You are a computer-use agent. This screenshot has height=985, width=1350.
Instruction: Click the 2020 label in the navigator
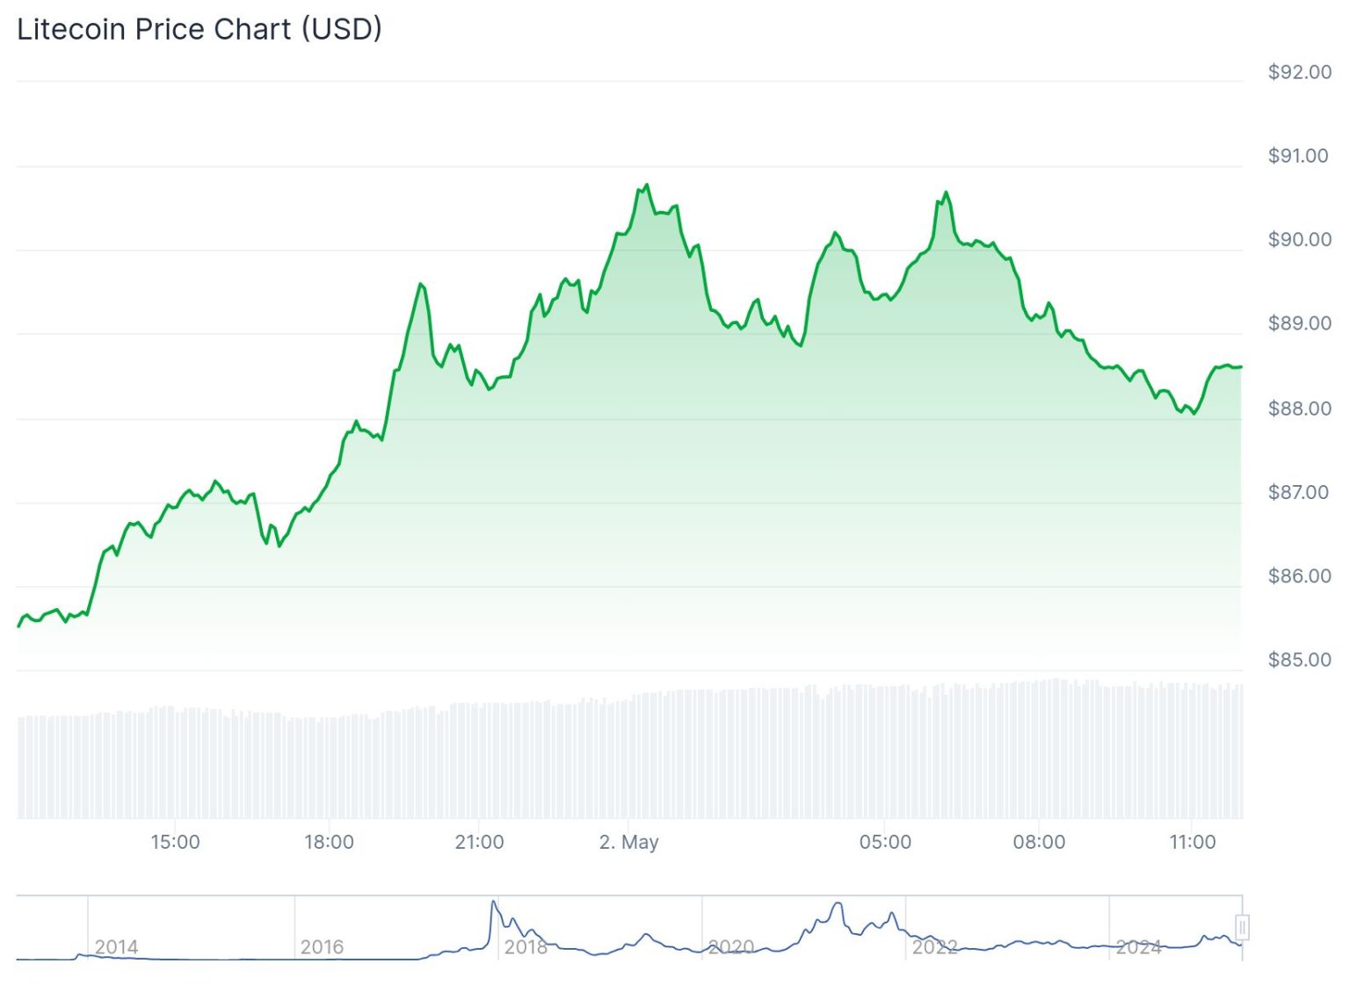pyautogui.click(x=730, y=946)
